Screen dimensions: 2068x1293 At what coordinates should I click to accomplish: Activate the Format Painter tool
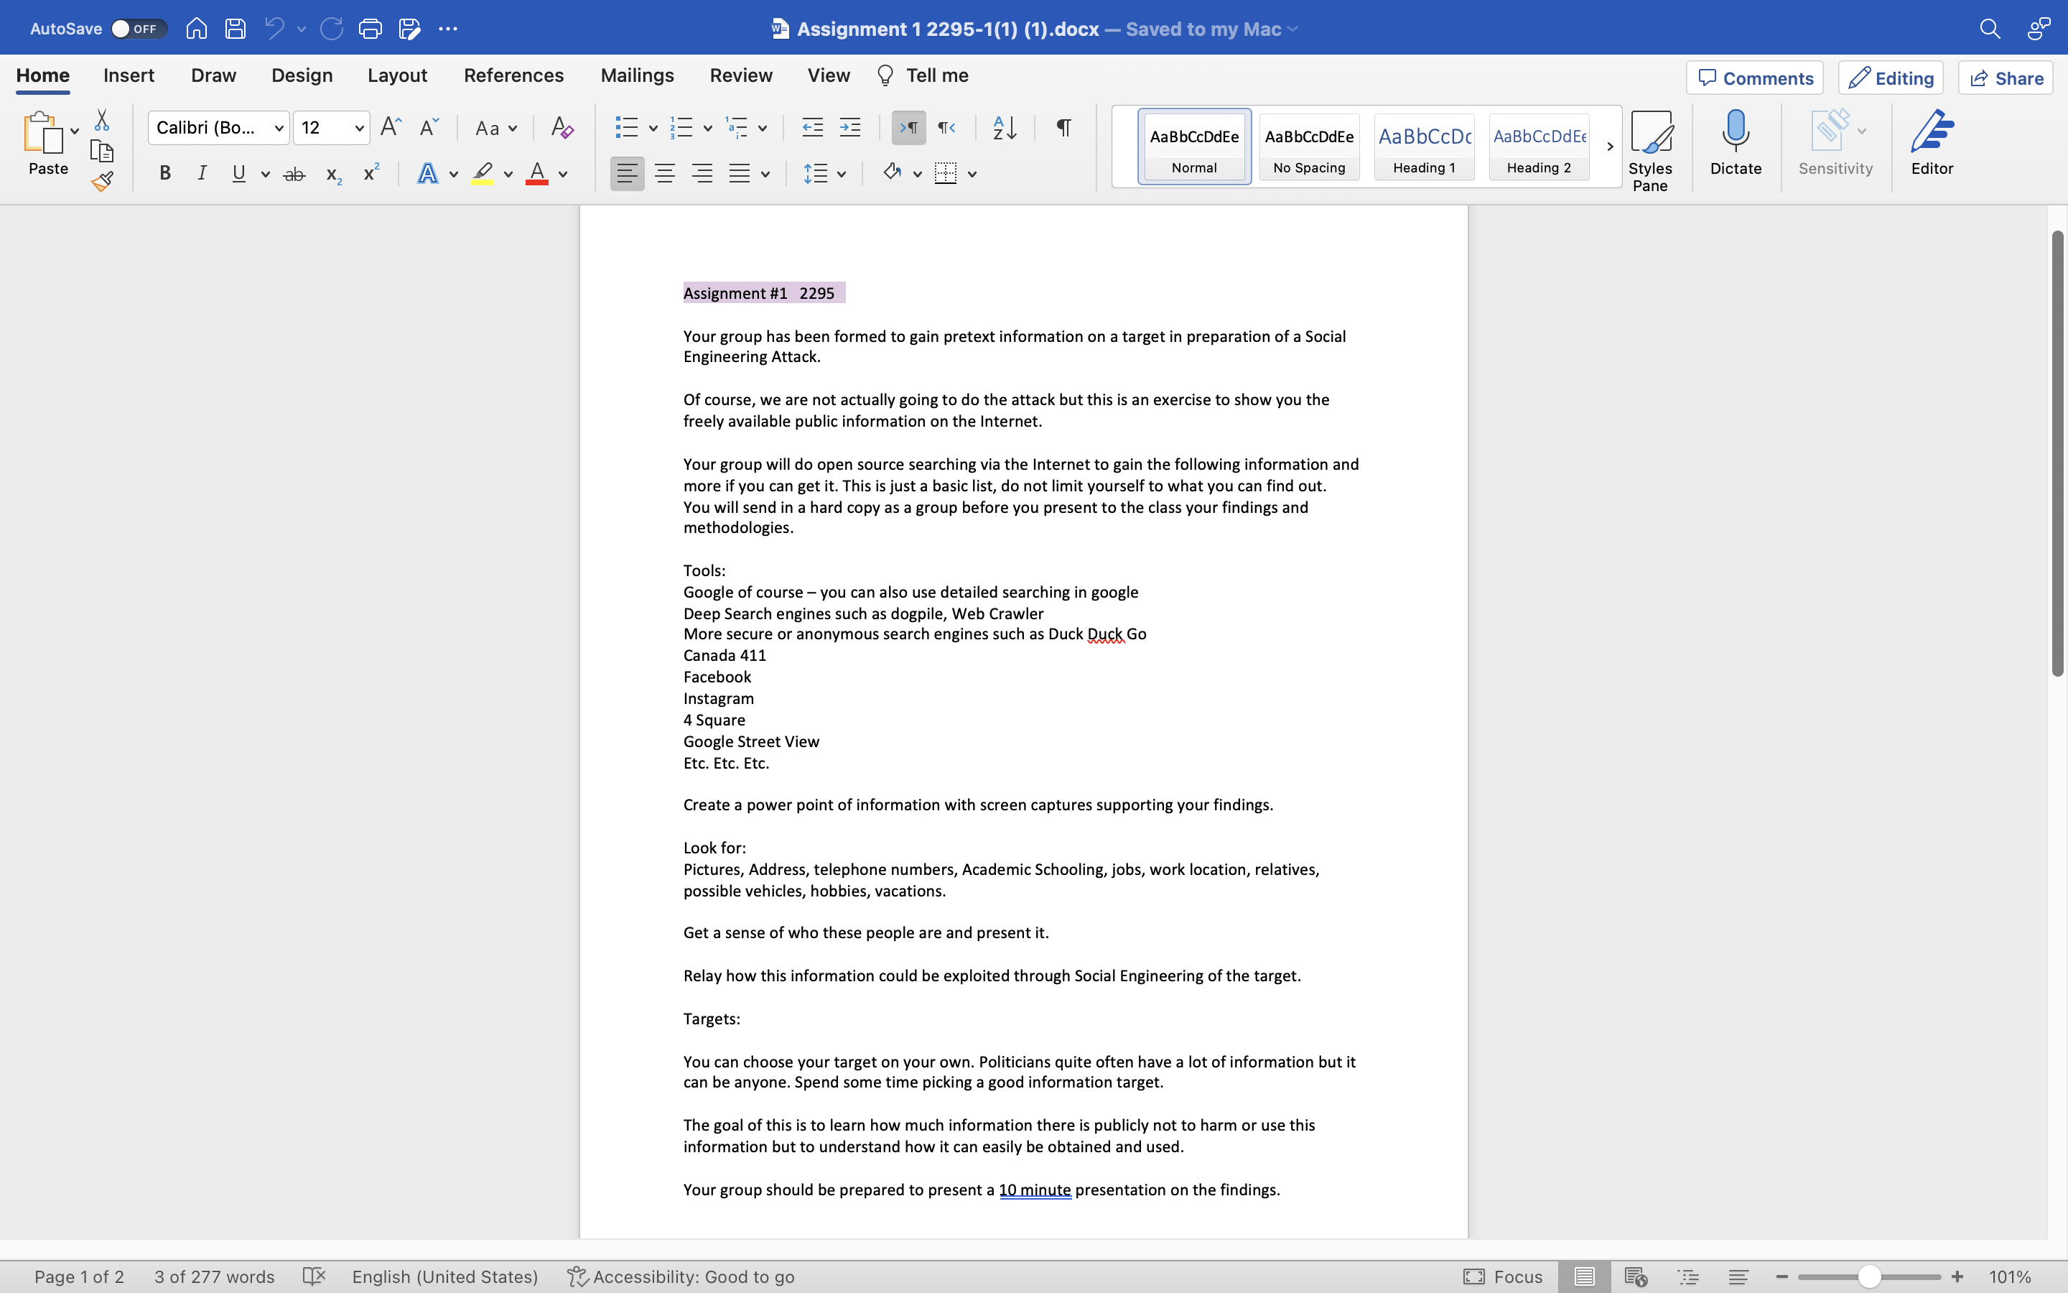(x=103, y=180)
